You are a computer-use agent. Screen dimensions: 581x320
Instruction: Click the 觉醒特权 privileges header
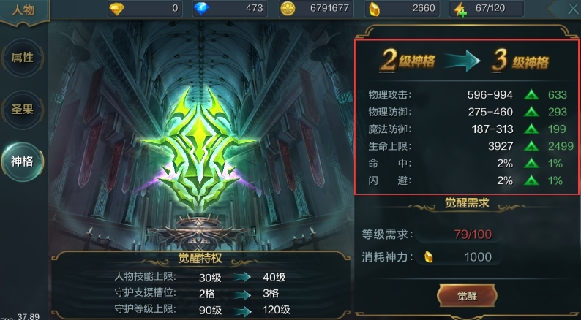coord(200,258)
